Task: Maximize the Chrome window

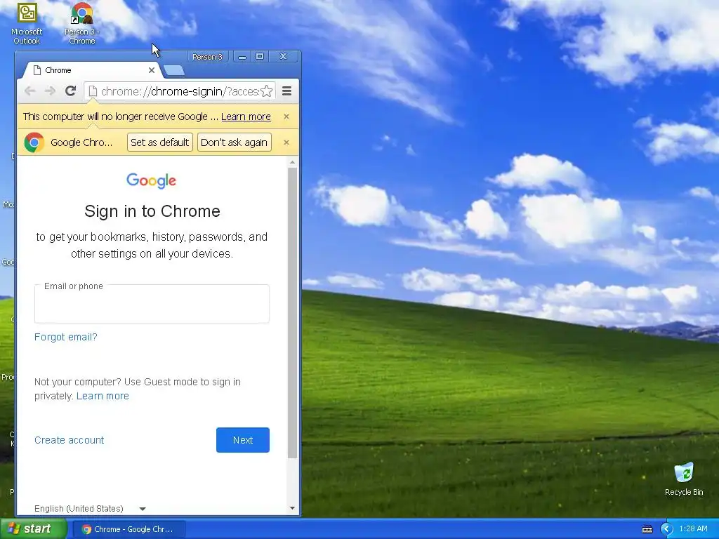Action: pyautogui.click(x=260, y=57)
